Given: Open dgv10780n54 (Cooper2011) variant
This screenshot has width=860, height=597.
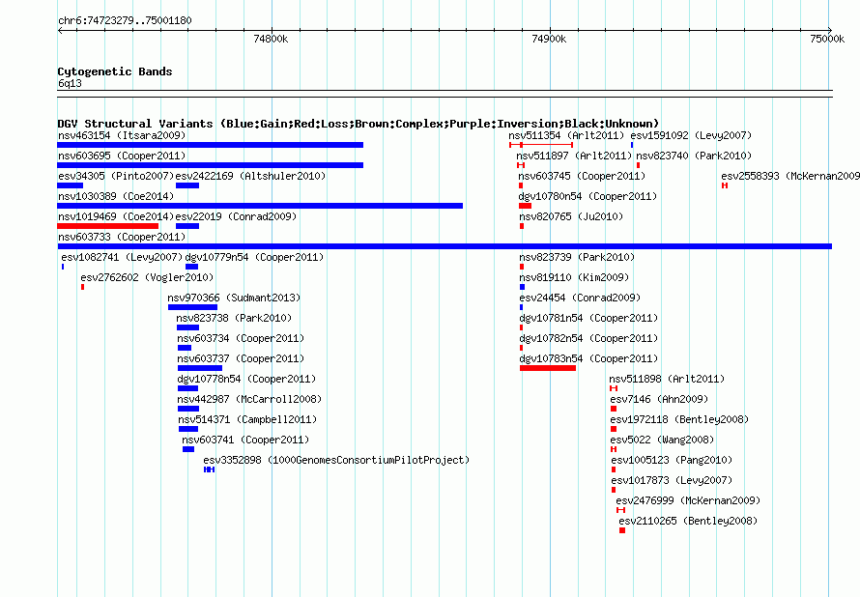Looking at the screenshot, I should pos(588,196).
